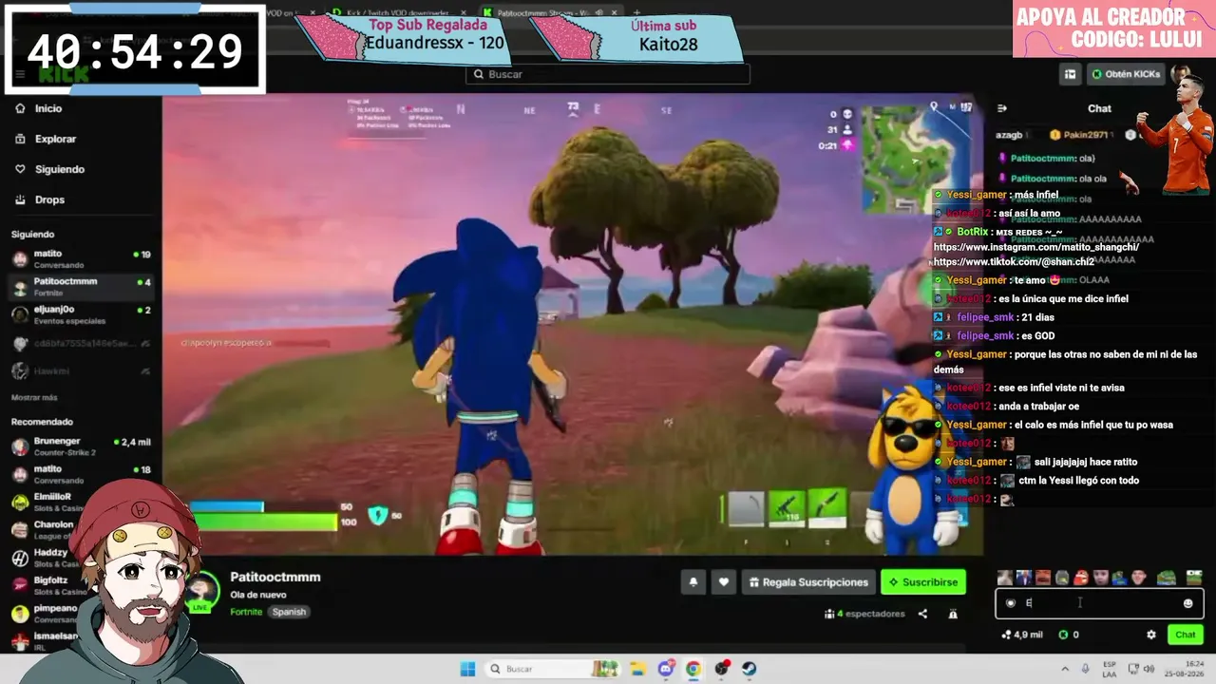
Task: Toggle theatre layout icon beside Obtén KICKs
Action: pos(1071,74)
